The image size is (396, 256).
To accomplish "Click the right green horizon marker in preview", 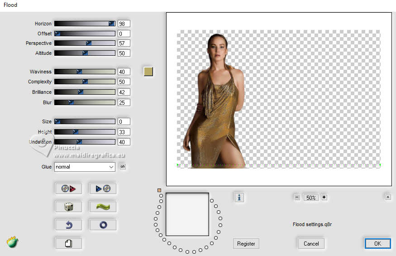I will pos(380,165).
